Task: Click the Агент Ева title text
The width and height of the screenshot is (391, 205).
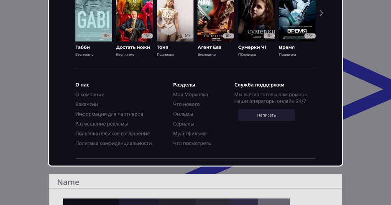Action: pos(210,47)
